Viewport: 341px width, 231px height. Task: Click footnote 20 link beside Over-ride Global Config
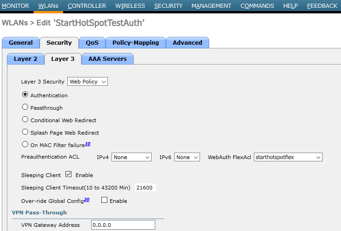(87, 200)
